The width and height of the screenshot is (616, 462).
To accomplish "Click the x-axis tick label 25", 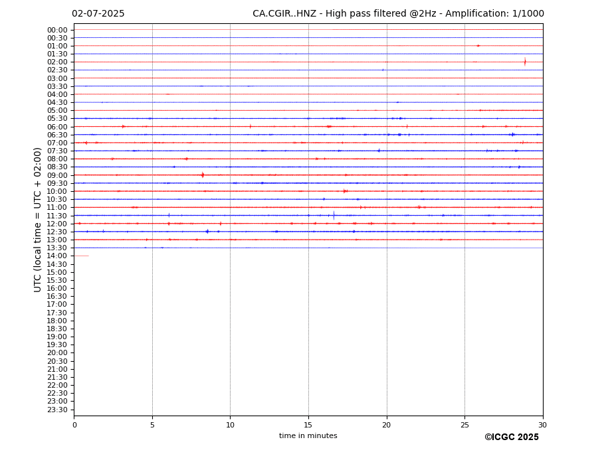I will pos(464,425).
